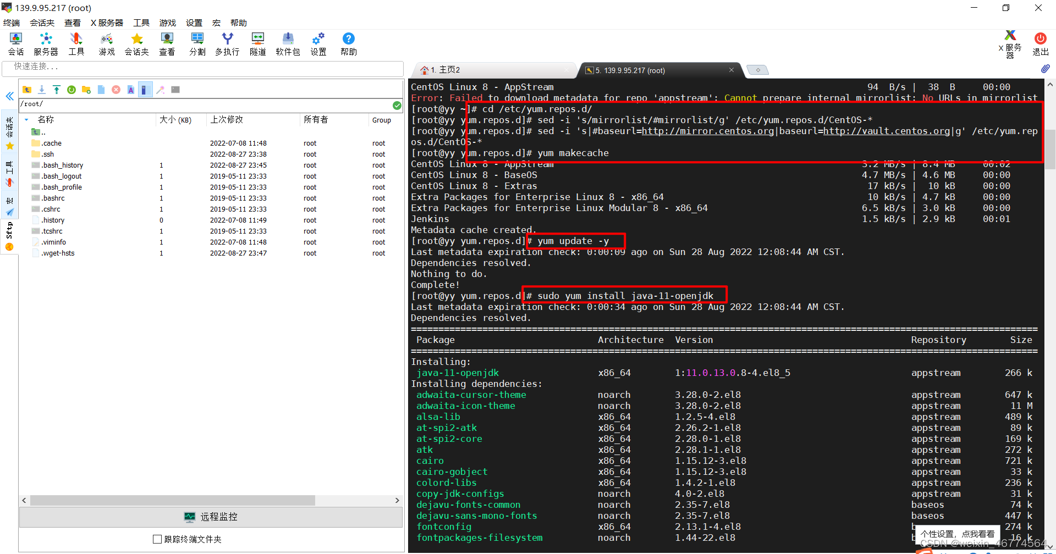The height and width of the screenshot is (554, 1056).
Task: Click the file list scroll right arrow
Action: click(x=397, y=501)
